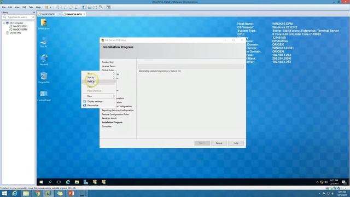
Task: Choose Refresh in the desktop context menu
Action: (99, 82)
